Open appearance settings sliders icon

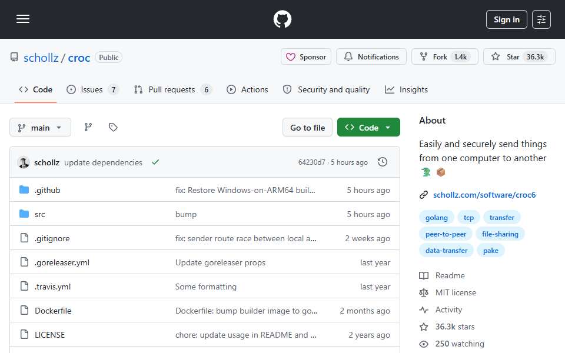click(x=541, y=19)
